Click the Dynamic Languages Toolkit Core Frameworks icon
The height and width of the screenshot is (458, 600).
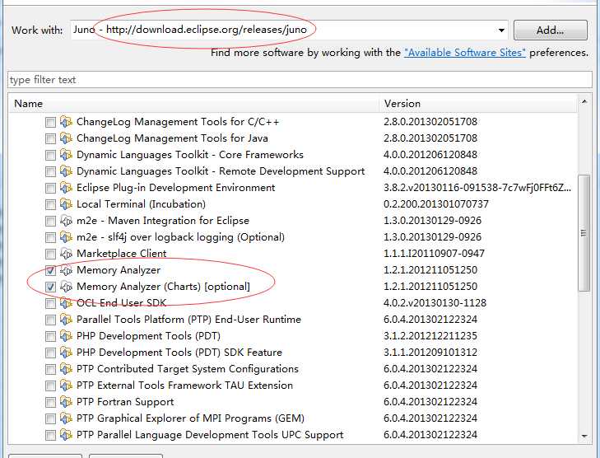click(x=66, y=155)
